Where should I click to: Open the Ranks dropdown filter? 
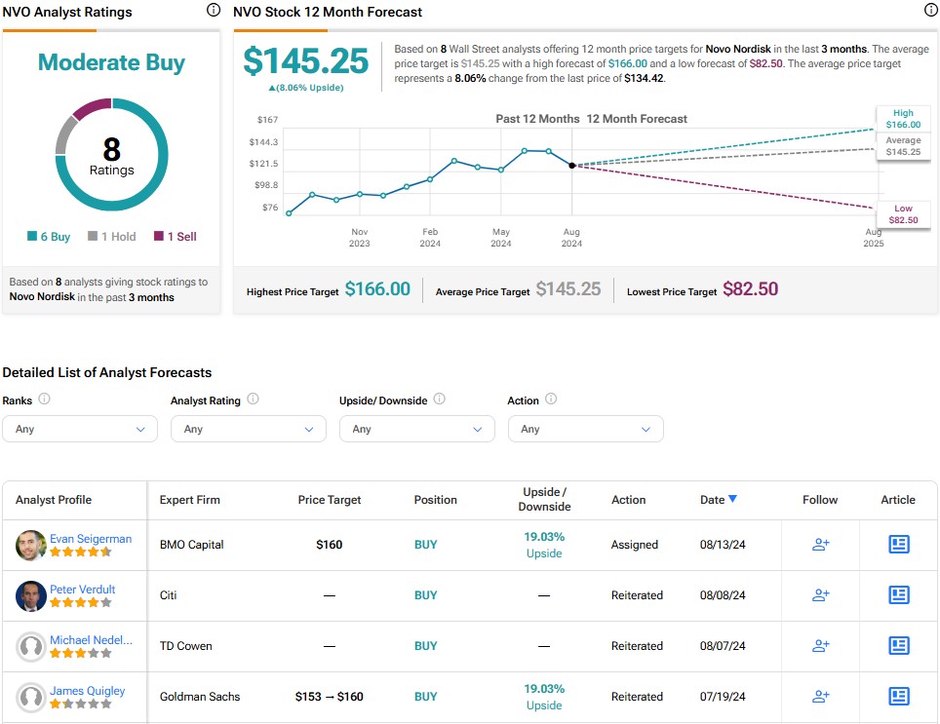[80, 429]
